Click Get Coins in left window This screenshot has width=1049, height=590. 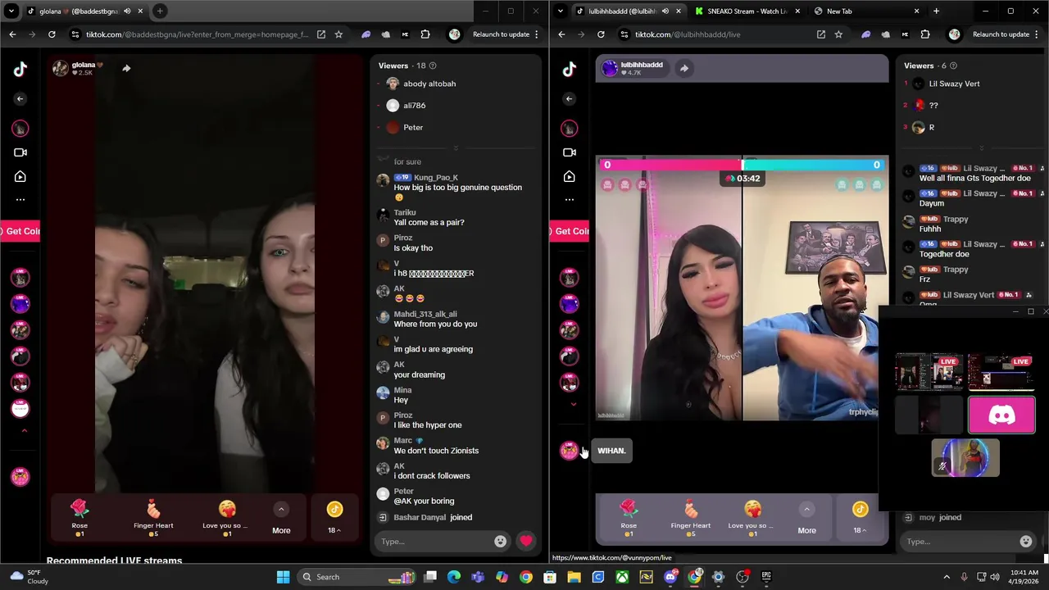coord(20,231)
